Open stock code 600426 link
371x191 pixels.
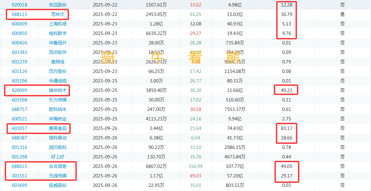tap(19, 43)
